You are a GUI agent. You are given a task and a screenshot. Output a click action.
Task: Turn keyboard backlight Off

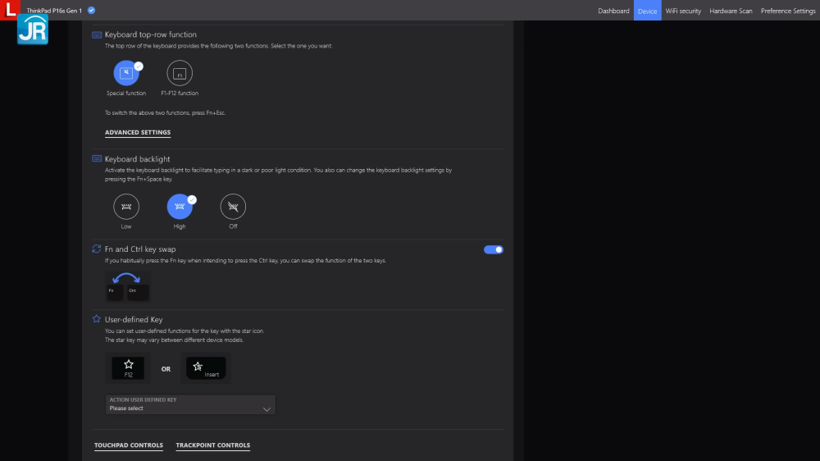(x=233, y=207)
